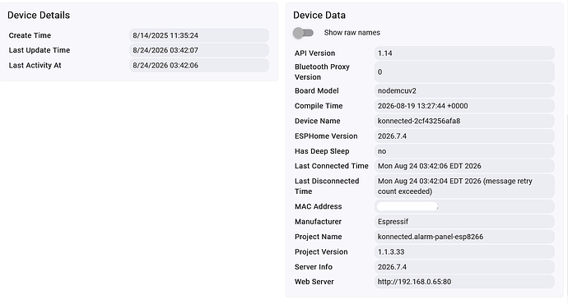Click the Last Update Time label
568x304 pixels.
pos(40,50)
